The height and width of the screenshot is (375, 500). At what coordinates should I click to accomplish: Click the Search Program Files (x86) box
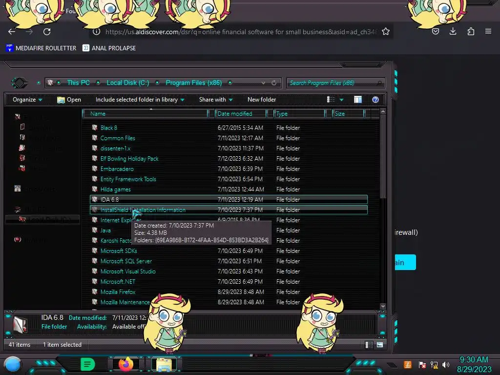[x=335, y=83]
